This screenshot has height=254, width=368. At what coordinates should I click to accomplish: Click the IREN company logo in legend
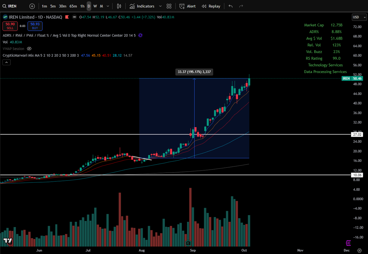(5, 17)
